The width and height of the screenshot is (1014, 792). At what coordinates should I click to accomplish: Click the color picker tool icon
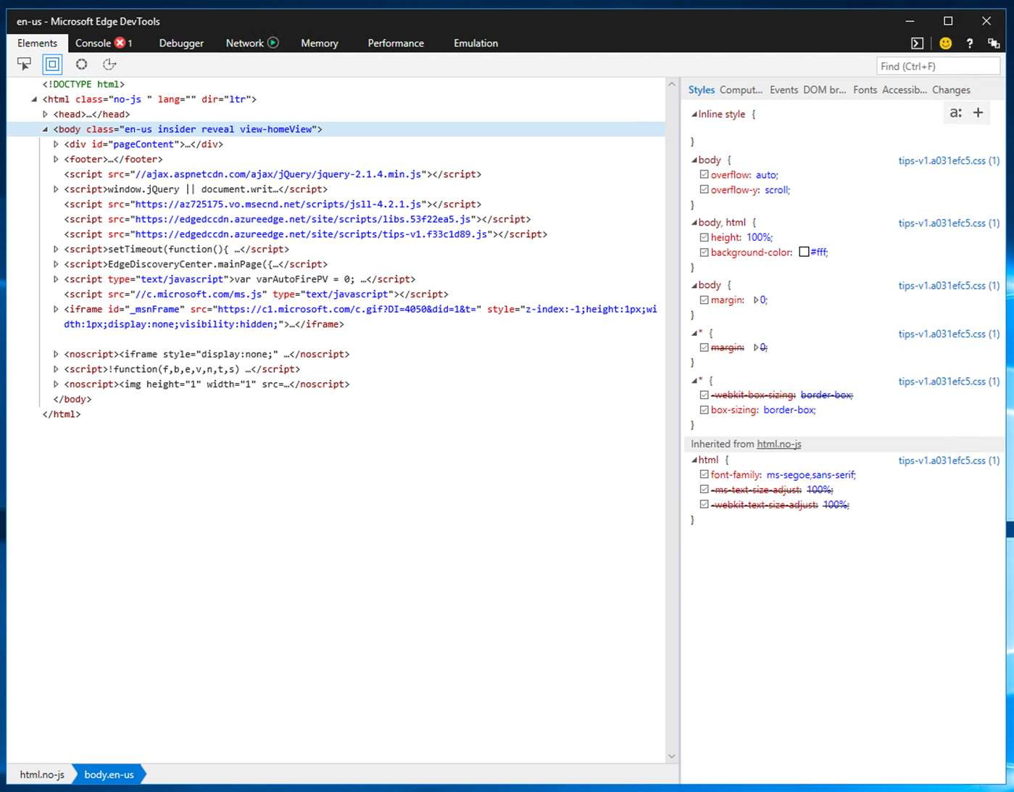click(81, 65)
